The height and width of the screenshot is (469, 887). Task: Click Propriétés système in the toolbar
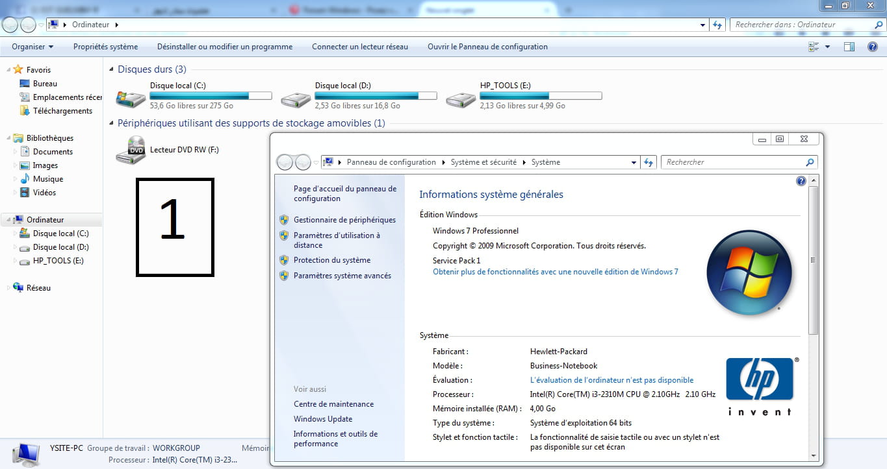tap(105, 47)
